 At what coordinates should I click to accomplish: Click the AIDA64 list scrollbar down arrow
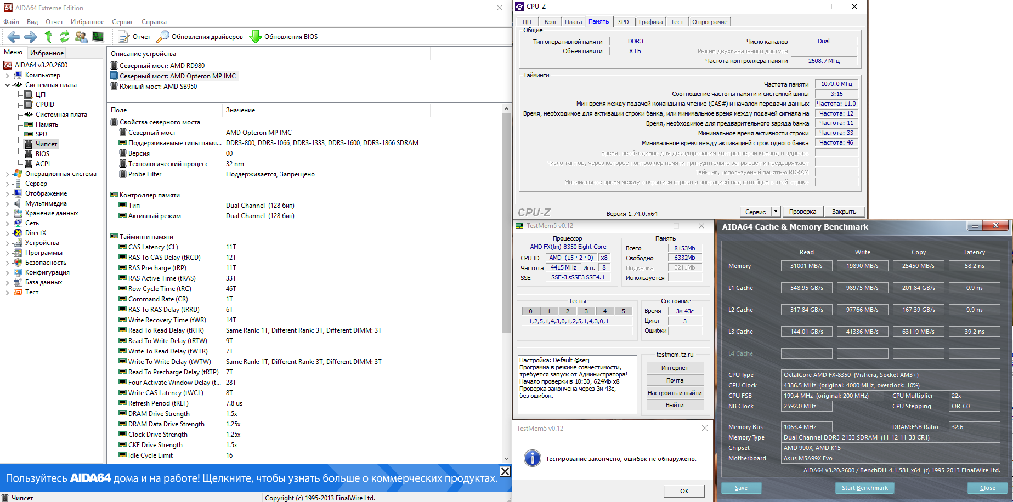pyautogui.click(x=507, y=459)
